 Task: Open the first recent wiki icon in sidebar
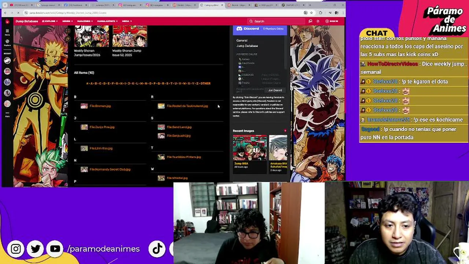pyautogui.click(x=7, y=60)
